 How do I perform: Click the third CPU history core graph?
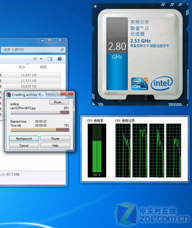click(x=157, y=150)
